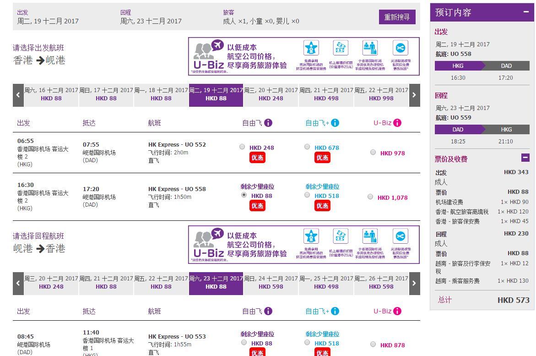Click red 优惠 badge under HKD 248 fare
This screenshot has width=536, height=356.
click(257, 158)
